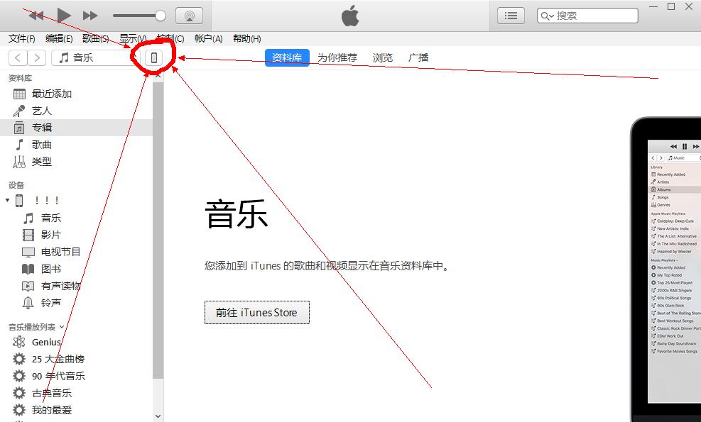701x422 pixels.
Task: Open 图书 under the device section
Action: 53,268
